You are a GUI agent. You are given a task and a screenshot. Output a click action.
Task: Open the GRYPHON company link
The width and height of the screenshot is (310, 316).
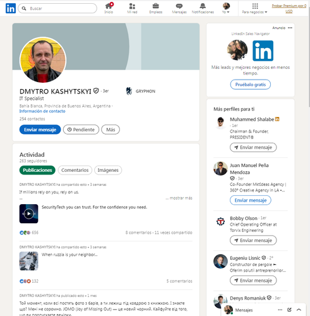tap(141, 91)
